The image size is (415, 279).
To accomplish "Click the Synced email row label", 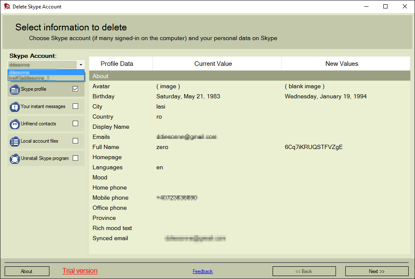I will [x=110, y=238].
